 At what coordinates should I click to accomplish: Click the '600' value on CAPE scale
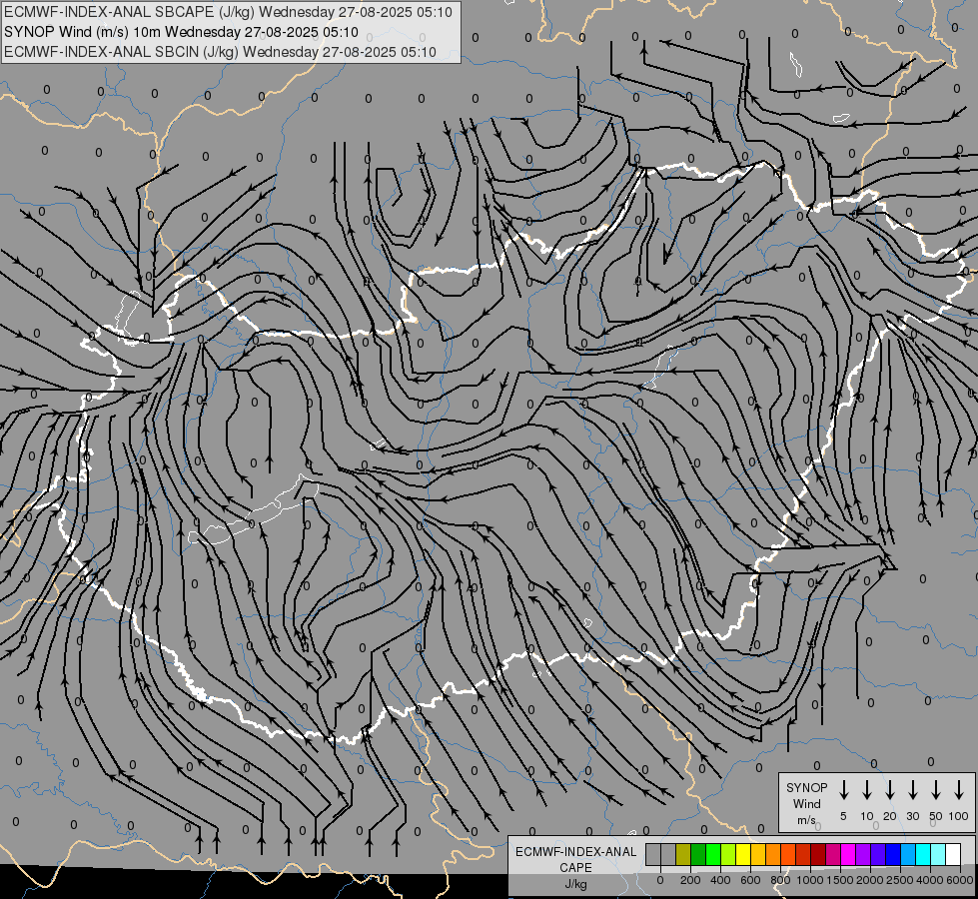click(x=750, y=880)
